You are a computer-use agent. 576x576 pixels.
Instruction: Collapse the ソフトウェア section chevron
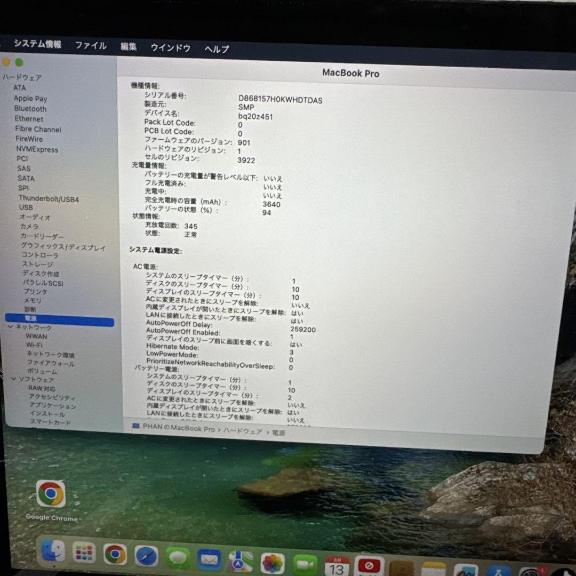pos(13,378)
